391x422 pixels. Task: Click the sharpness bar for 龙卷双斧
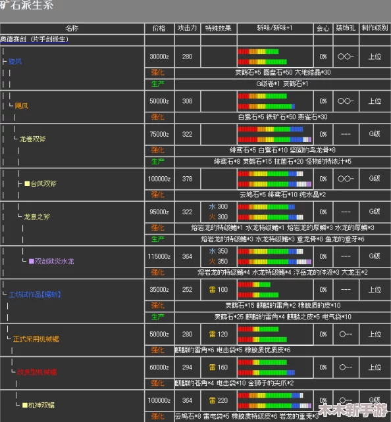pyautogui.click(x=274, y=134)
